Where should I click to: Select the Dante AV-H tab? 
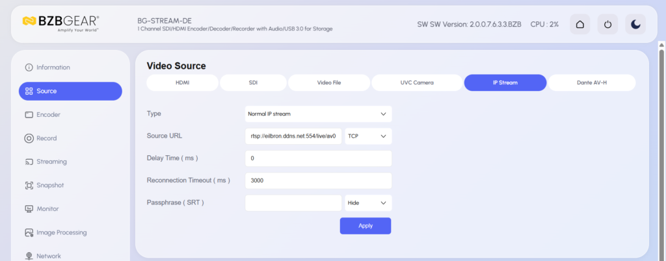coord(592,83)
